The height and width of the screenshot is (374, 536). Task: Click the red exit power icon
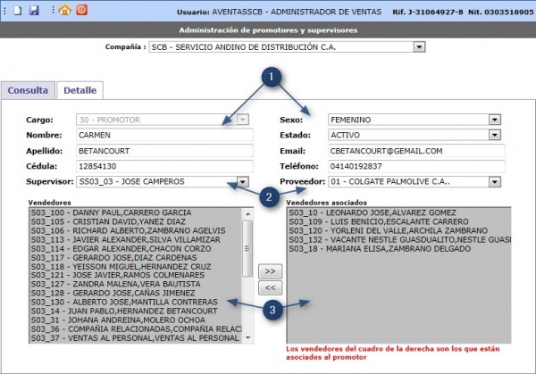point(81,10)
